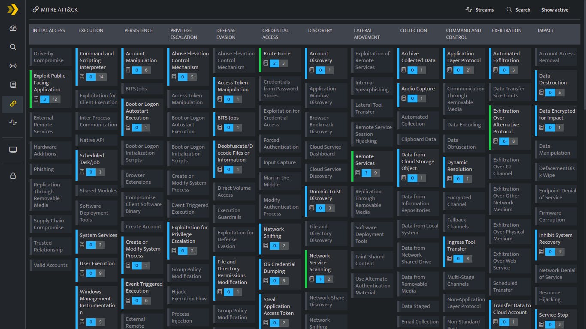Click the rules icon on Scheduled Task/Job
Viewport: 586px width, 329px height.
pyautogui.click(x=82, y=172)
